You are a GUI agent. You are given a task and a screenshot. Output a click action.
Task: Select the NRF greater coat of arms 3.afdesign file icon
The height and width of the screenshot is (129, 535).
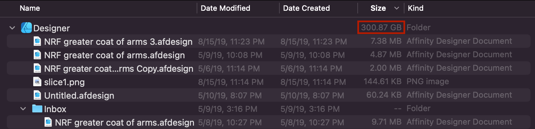[38, 41]
